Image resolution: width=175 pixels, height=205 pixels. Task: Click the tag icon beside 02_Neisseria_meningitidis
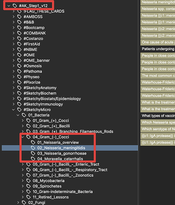point(33,148)
